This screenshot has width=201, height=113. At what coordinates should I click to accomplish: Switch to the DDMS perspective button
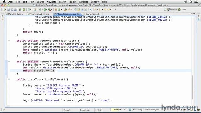[x=182, y=10]
